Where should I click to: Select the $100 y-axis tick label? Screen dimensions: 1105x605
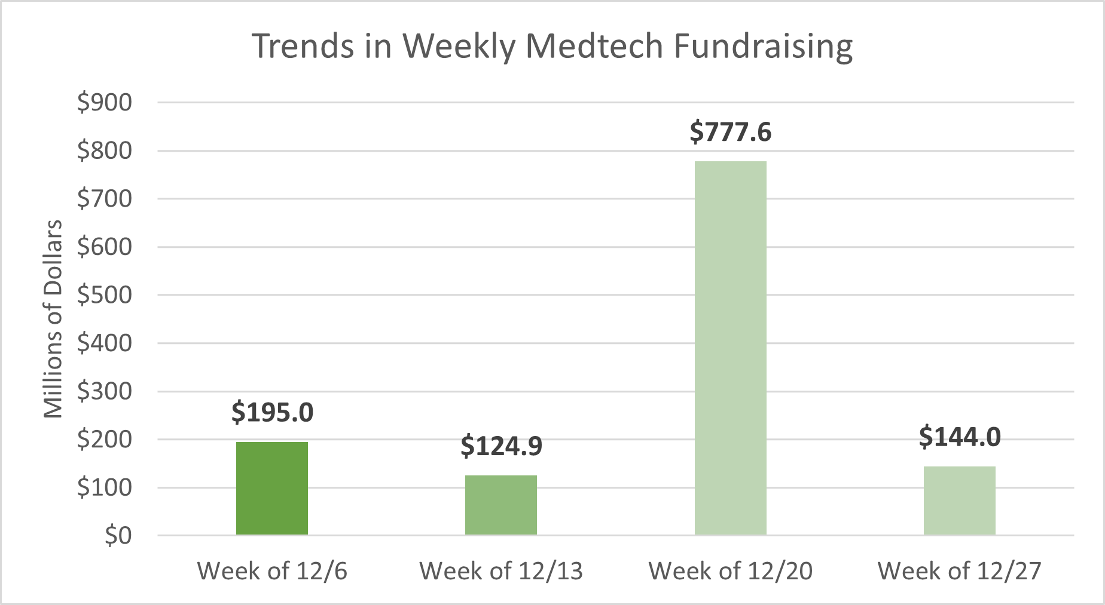pyautogui.click(x=105, y=488)
